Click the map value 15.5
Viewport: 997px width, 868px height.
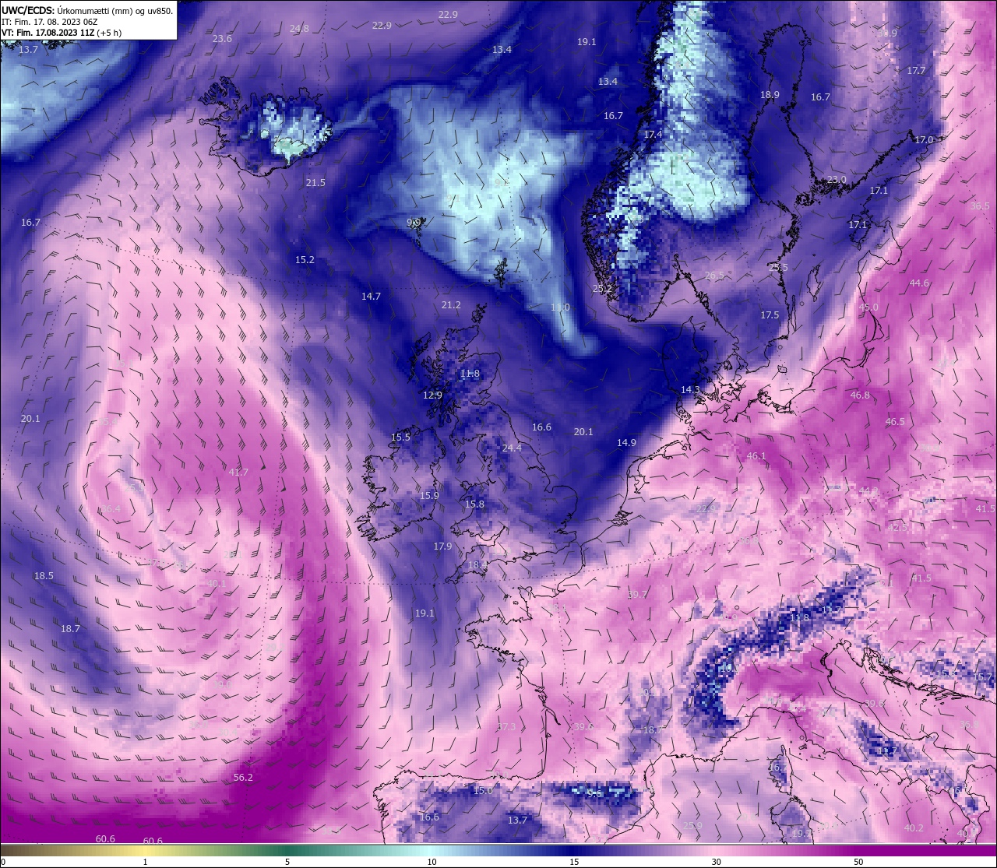pyautogui.click(x=400, y=438)
